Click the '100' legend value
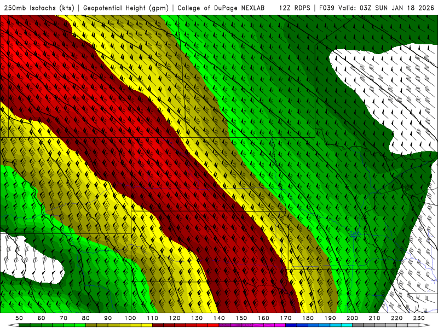Screen dimensions: 438x328 [130, 318]
